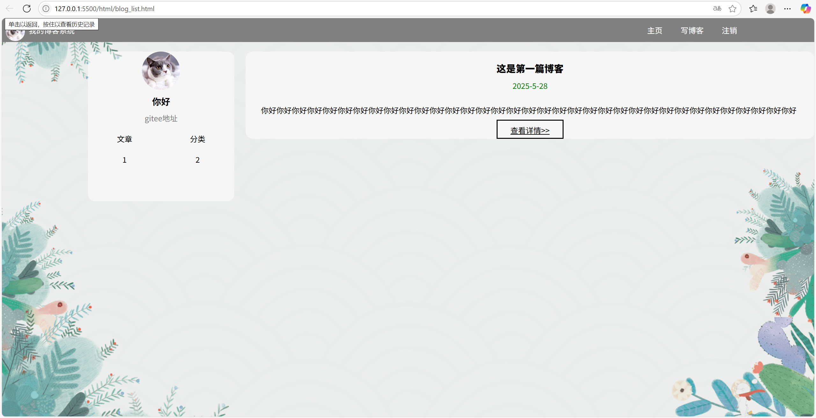The width and height of the screenshot is (816, 418).
Task: Click the read aloud/translate icon
Action: tap(717, 9)
